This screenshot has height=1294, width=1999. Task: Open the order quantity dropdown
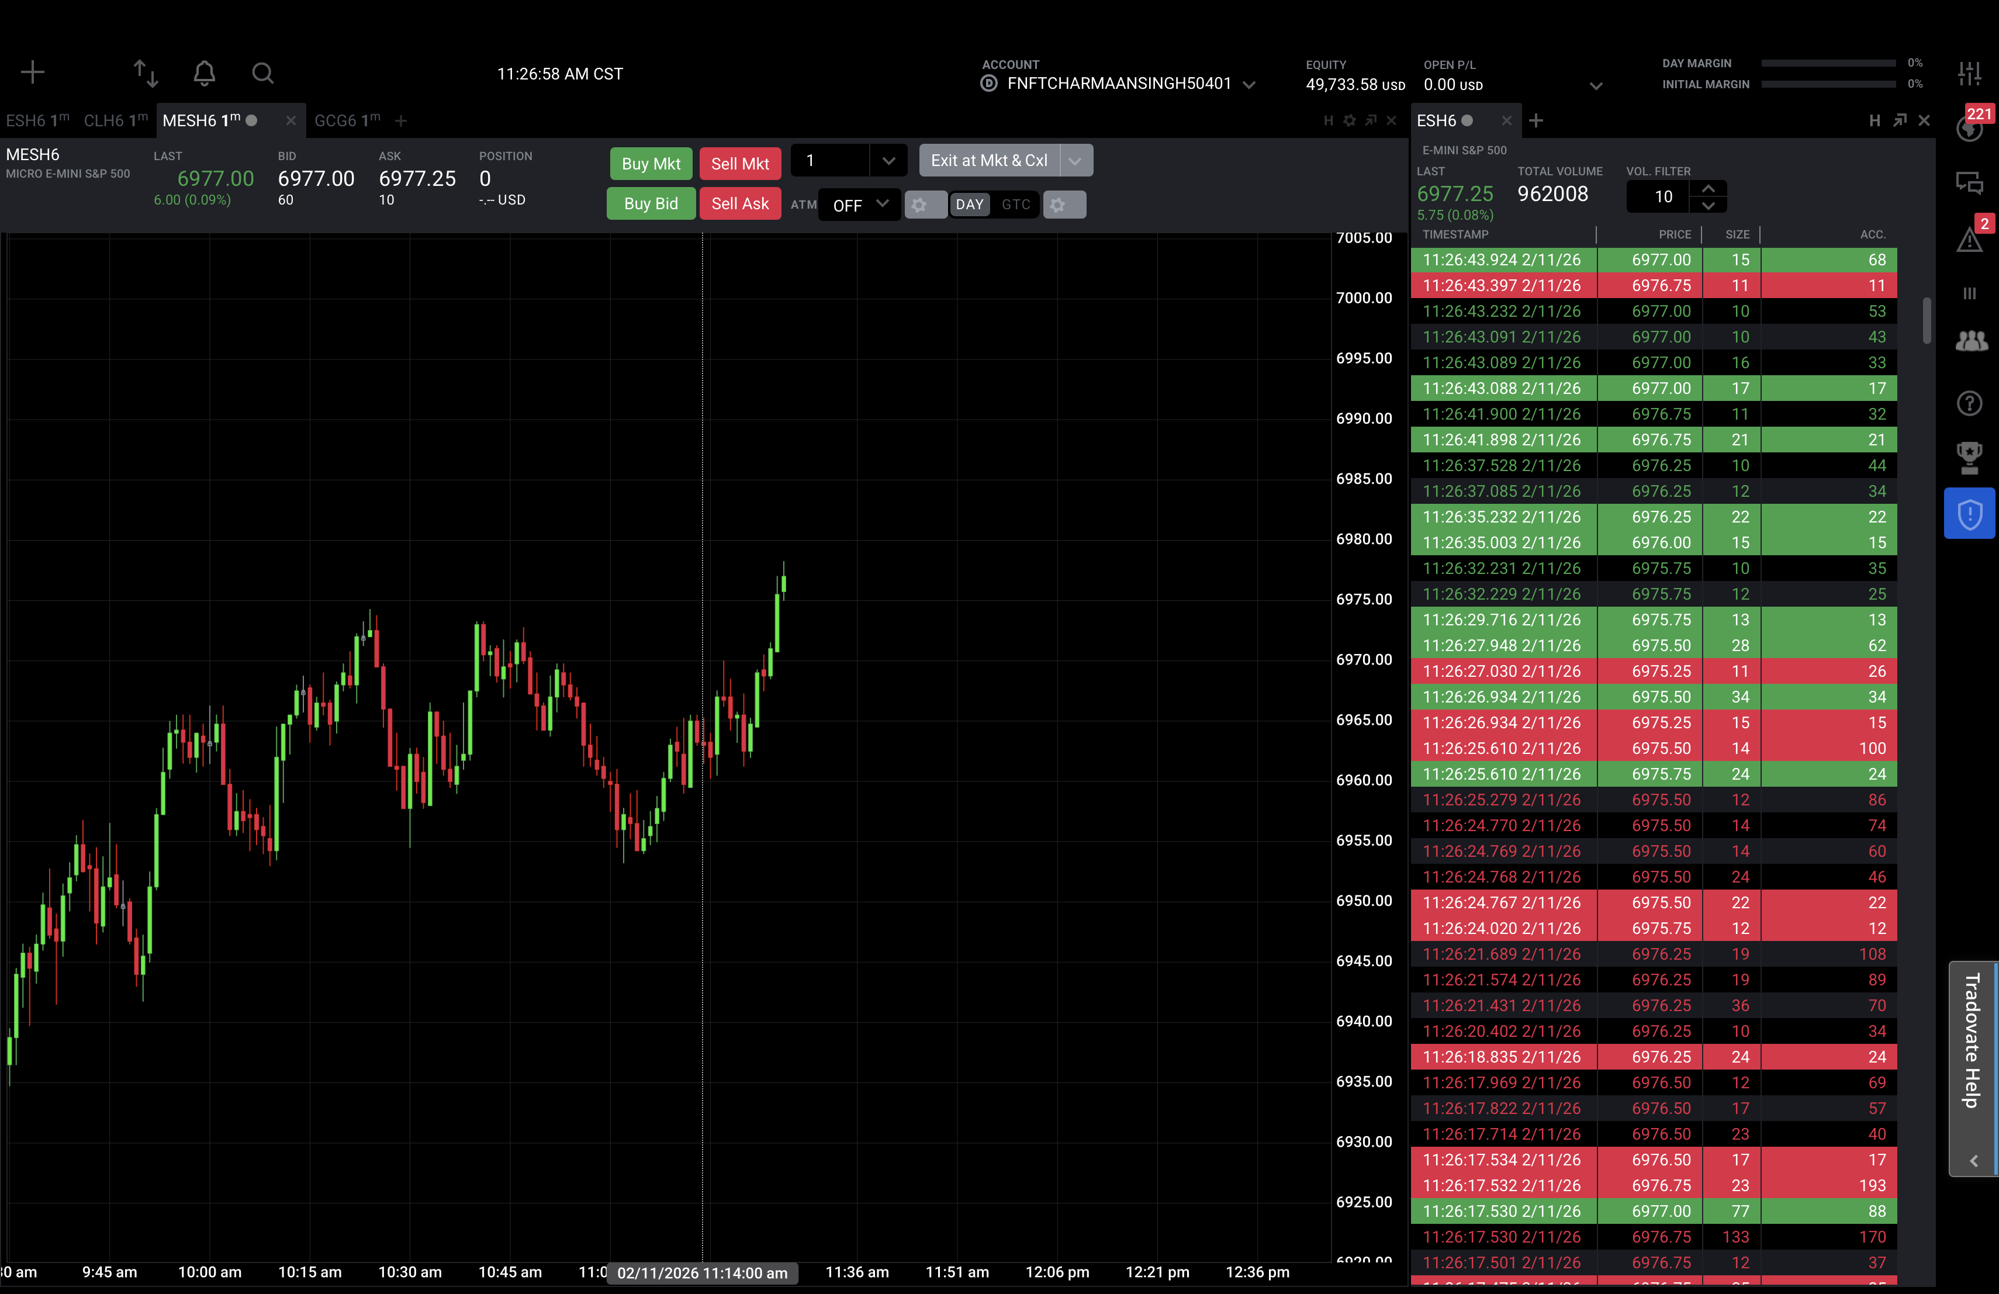(x=888, y=160)
